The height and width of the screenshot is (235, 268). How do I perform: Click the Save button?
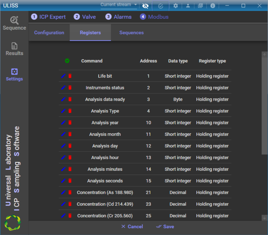165,227
